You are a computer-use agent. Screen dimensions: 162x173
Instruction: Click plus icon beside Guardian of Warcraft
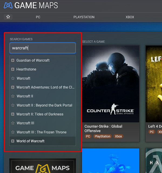pos(13,60)
